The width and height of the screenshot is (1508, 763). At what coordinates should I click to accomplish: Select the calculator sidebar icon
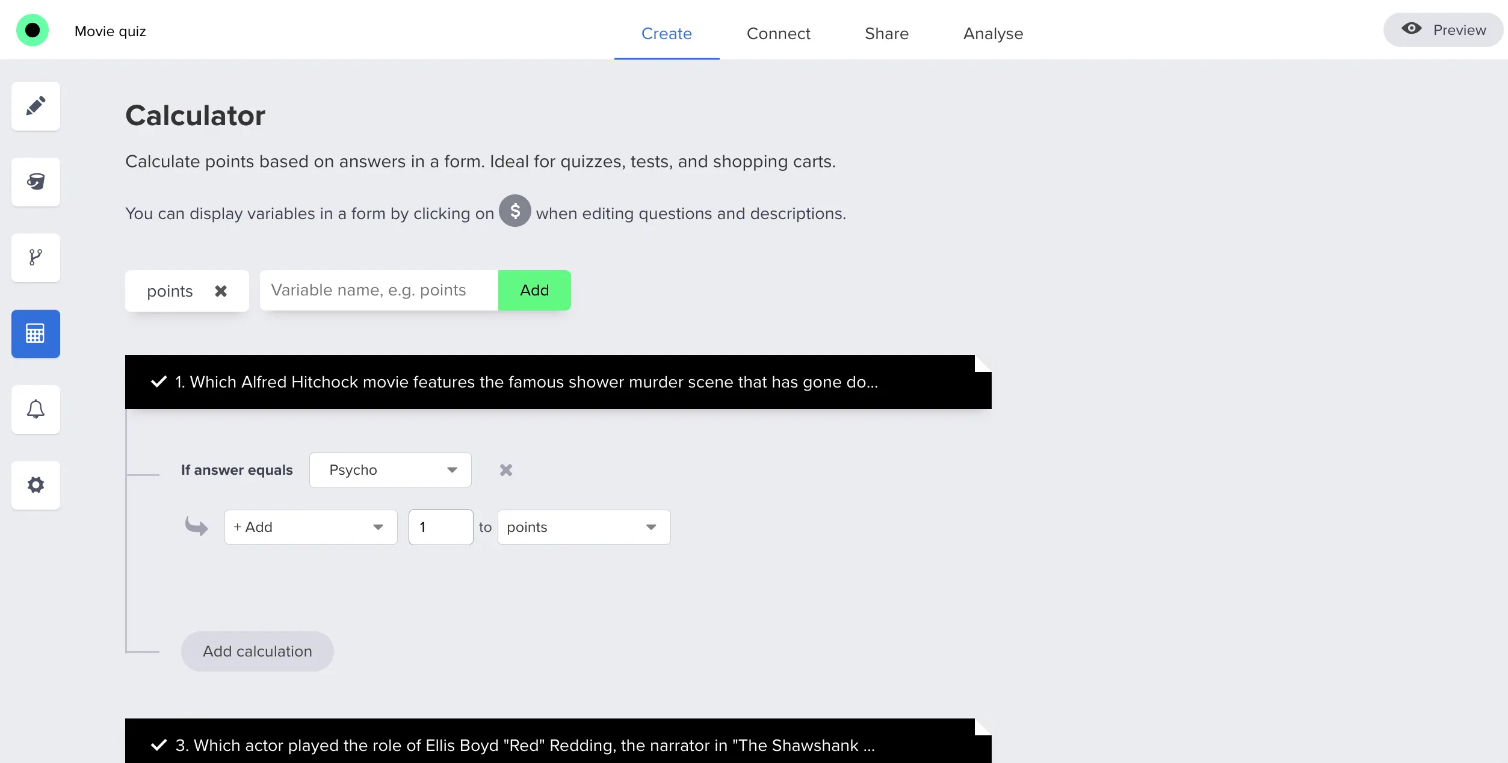[36, 333]
